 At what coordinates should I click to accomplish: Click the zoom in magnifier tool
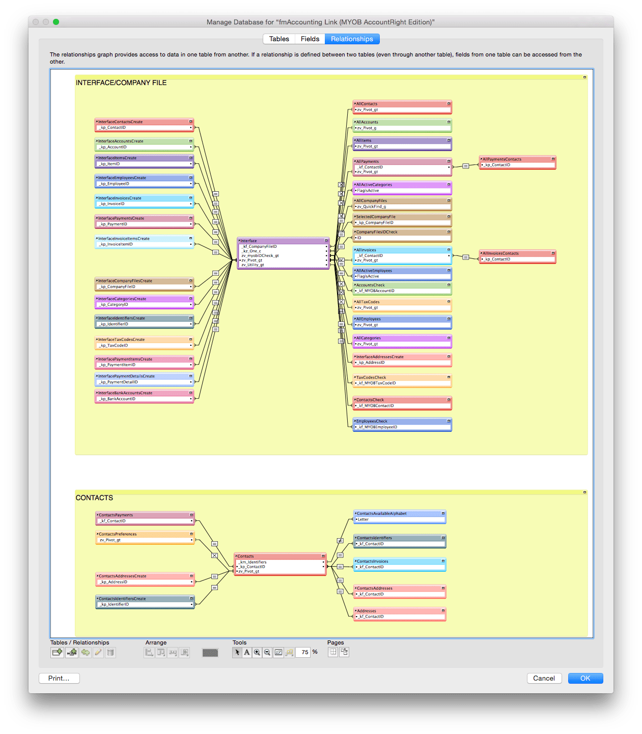click(257, 652)
